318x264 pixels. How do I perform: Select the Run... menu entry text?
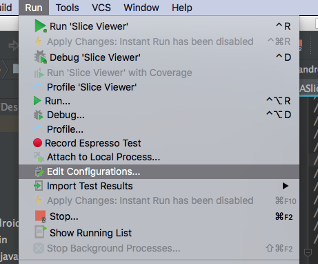pyautogui.click(x=57, y=101)
